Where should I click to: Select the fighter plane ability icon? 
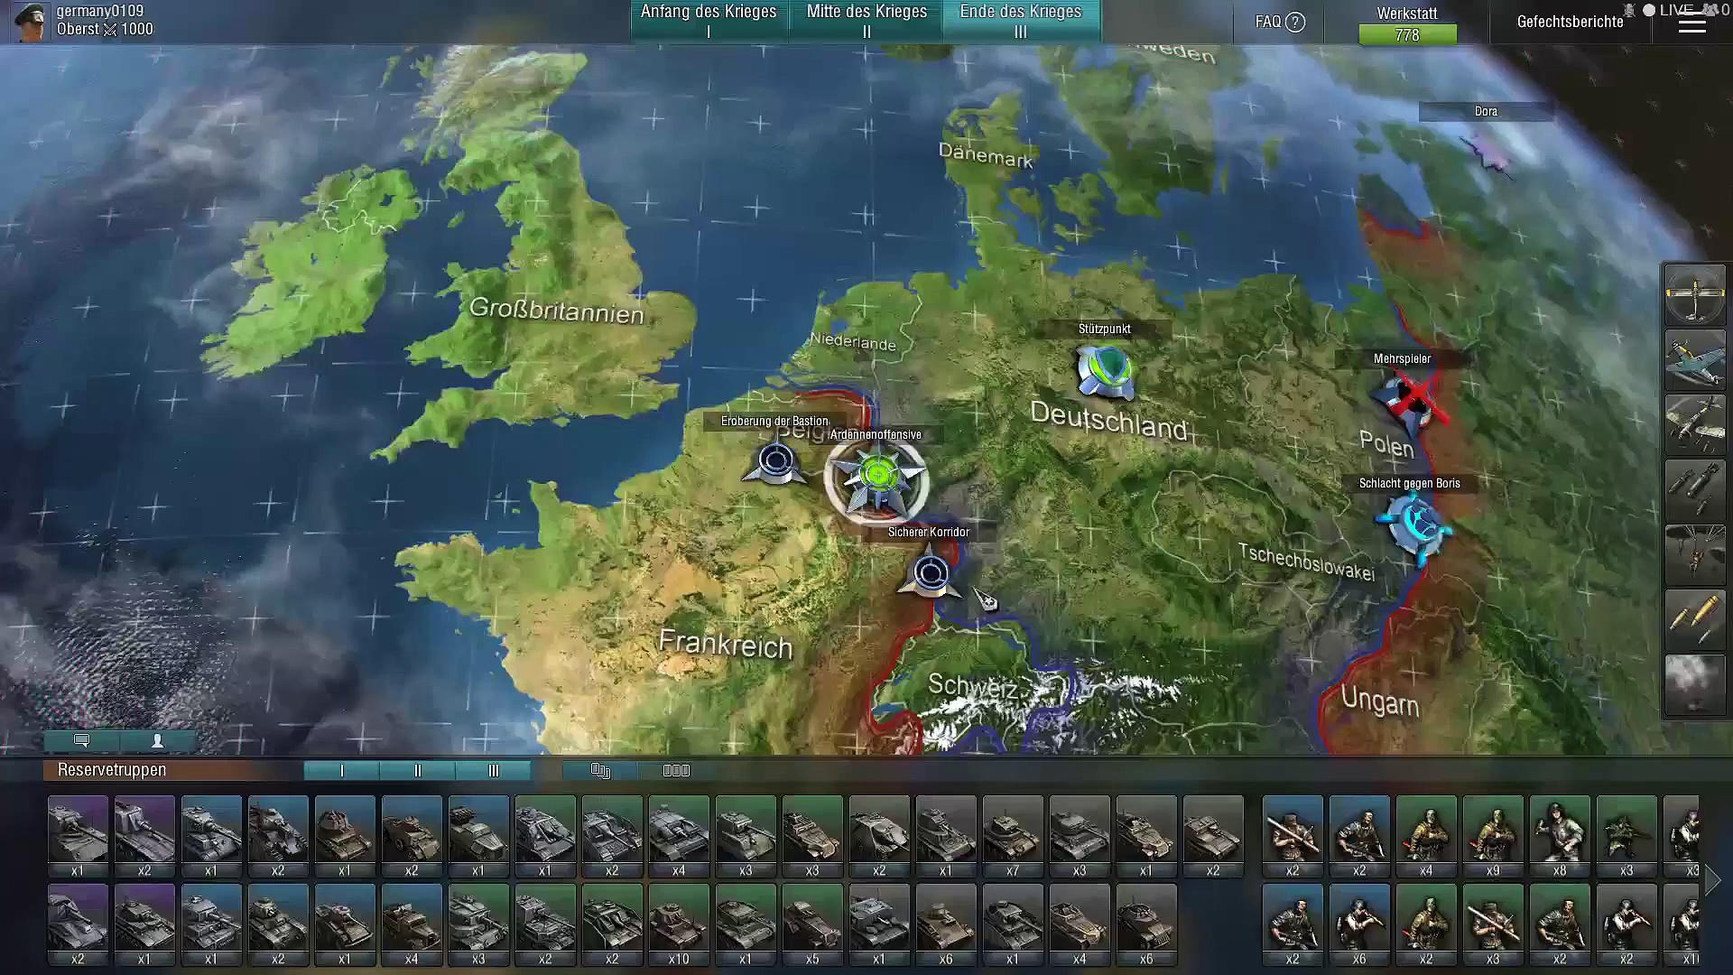(x=1694, y=359)
